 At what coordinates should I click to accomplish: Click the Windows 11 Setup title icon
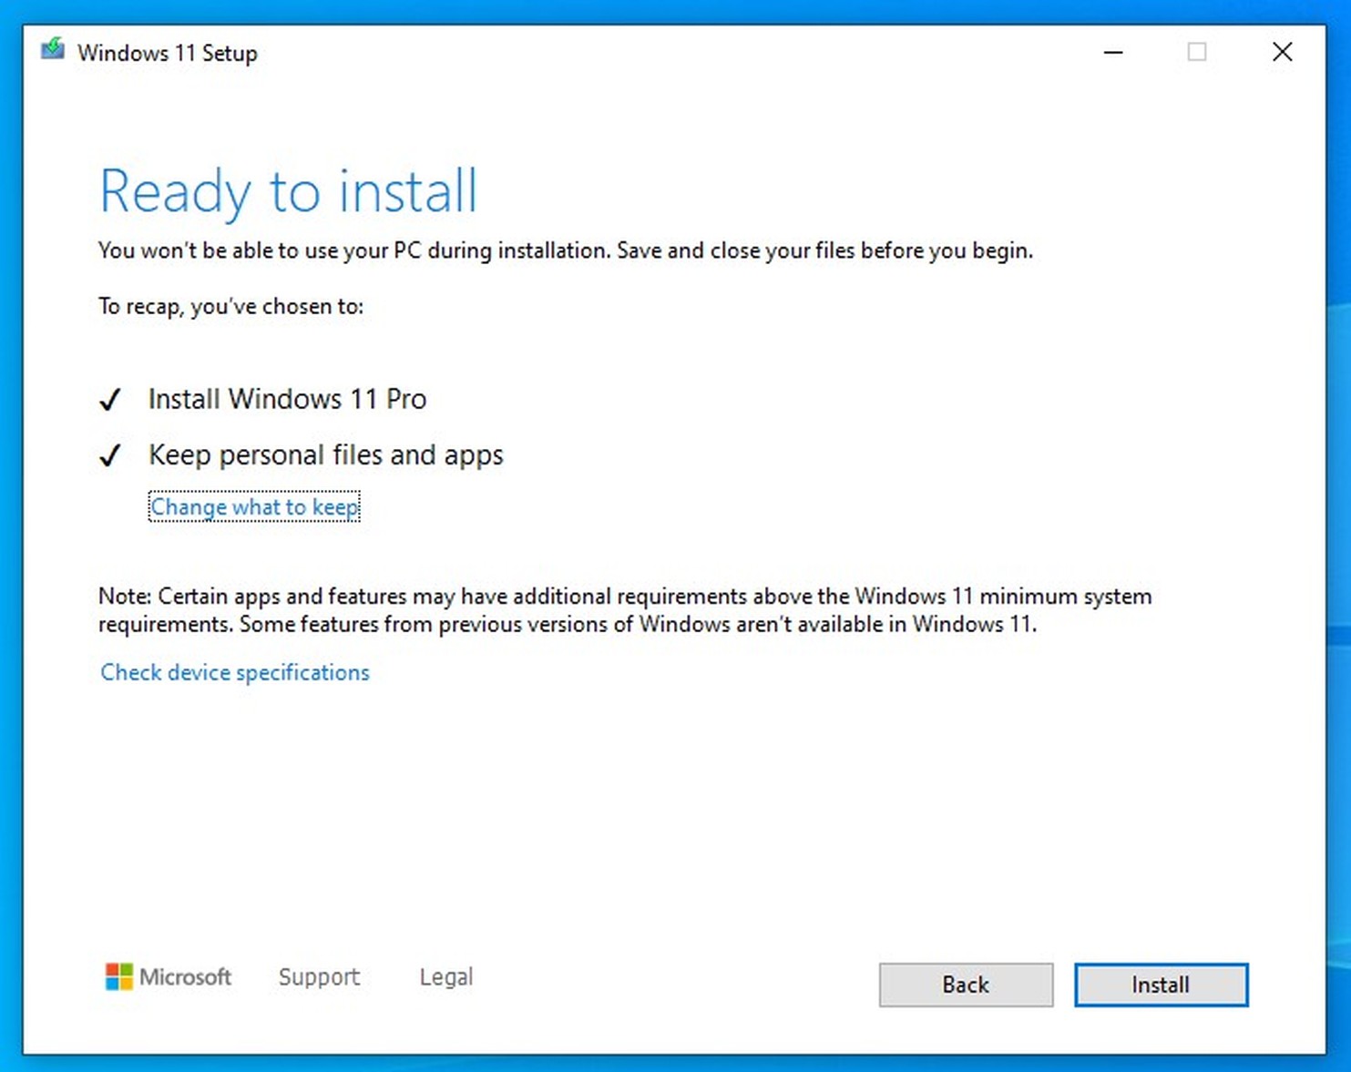(x=53, y=48)
